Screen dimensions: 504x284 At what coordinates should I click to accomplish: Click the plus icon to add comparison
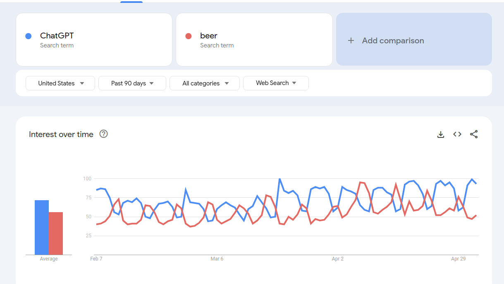[351, 40]
